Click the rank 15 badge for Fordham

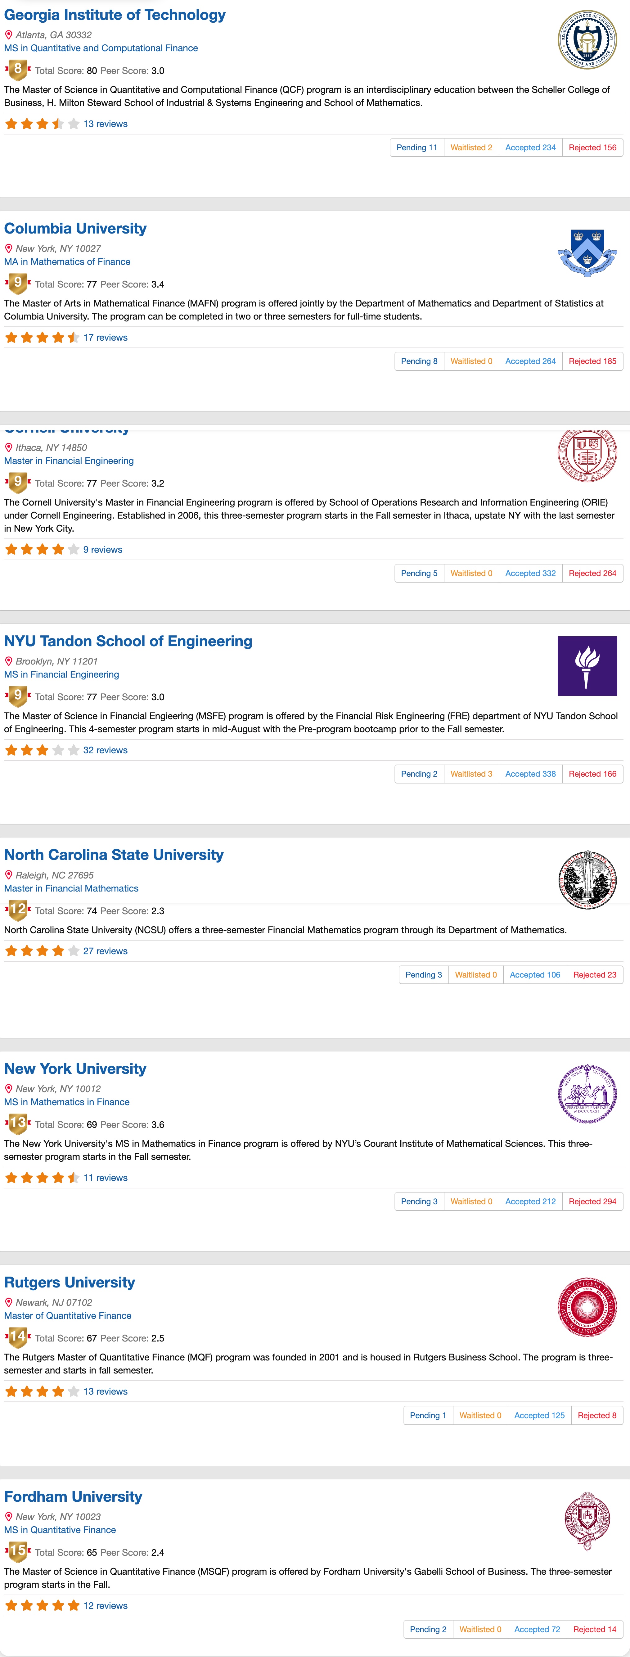tap(18, 1551)
